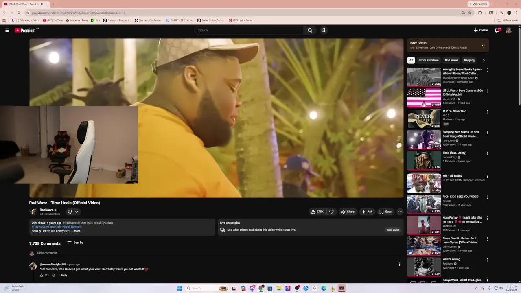Open options for Lil Uzi Vert video

click(487, 91)
